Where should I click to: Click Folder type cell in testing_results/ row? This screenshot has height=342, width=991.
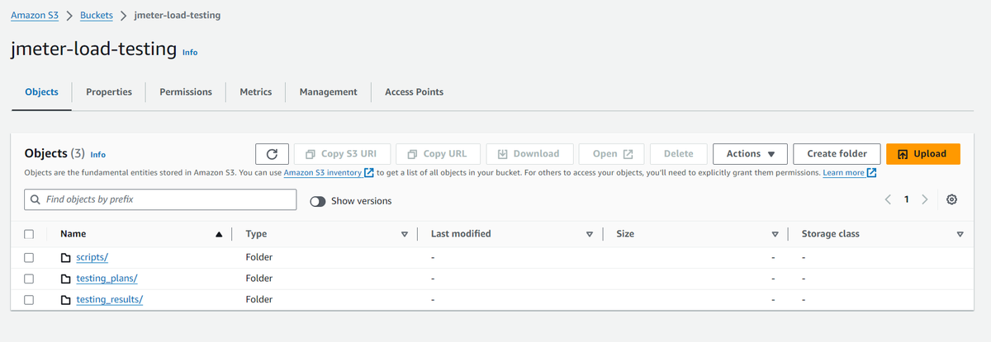point(259,300)
